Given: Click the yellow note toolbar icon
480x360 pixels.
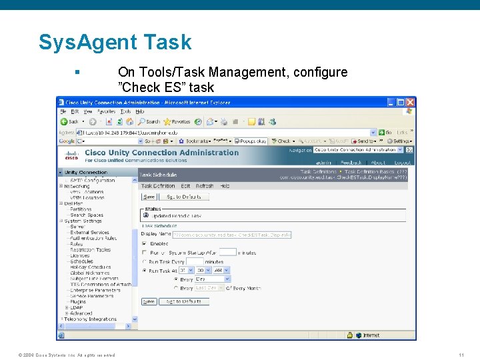Looking at the screenshot, I should (251, 122).
